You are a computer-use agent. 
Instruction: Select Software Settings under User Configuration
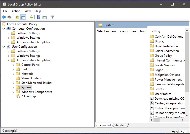coord(28,51)
